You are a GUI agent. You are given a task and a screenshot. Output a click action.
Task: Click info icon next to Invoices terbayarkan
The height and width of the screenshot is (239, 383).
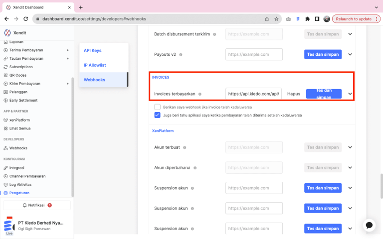pyautogui.click(x=200, y=94)
